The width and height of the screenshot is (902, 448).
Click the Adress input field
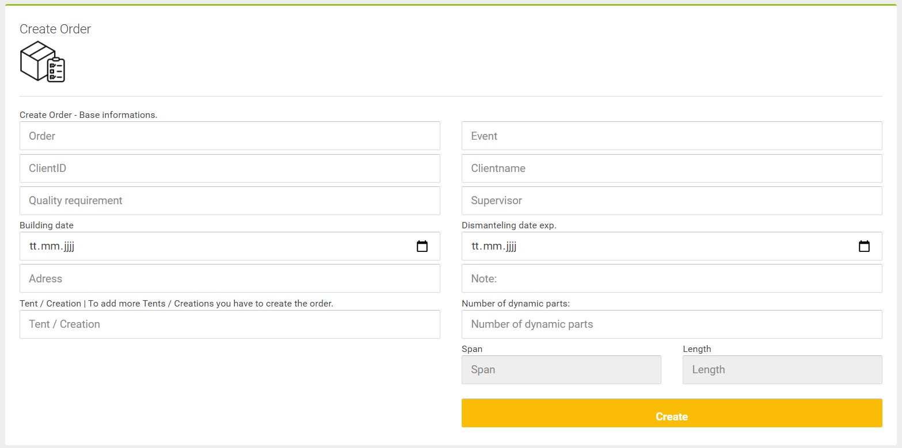230,278
